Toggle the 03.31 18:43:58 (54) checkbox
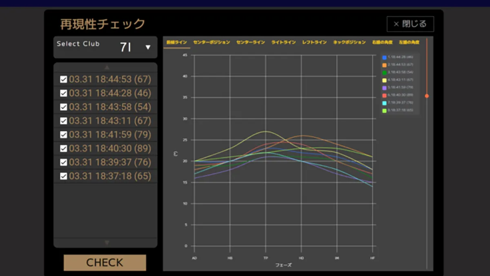490x276 pixels. [63, 107]
